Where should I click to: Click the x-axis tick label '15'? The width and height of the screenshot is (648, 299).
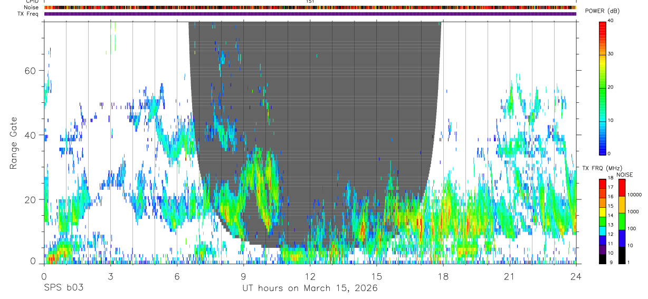377,276
